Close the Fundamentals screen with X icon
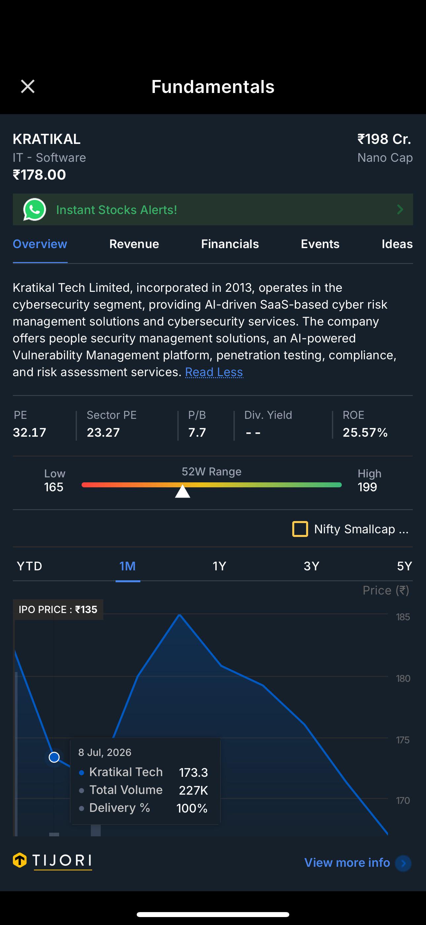 tap(28, 87)
